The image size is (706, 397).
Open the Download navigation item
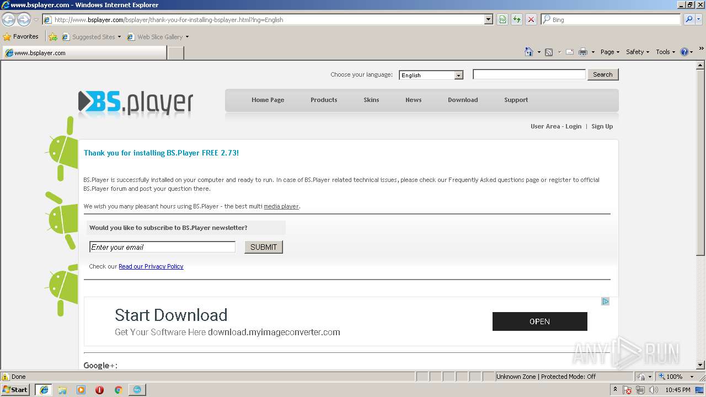coord(463,100)
